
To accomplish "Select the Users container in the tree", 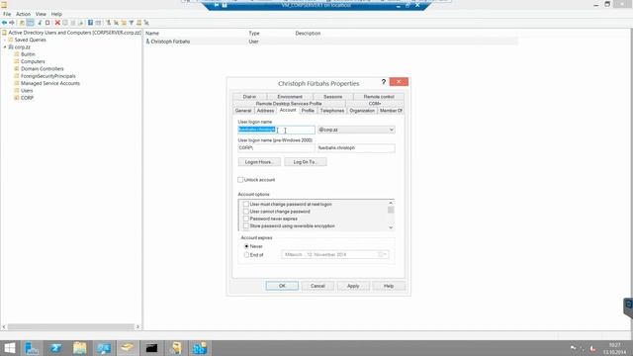I will (27, 91).
